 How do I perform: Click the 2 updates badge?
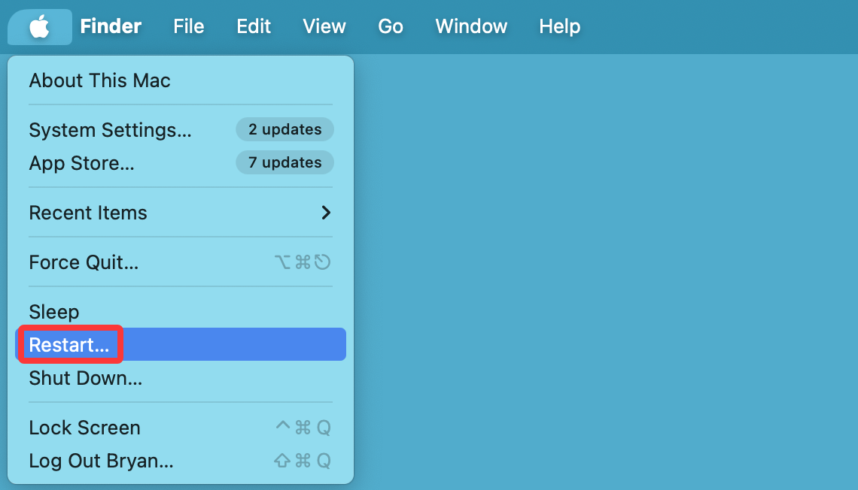284,129
